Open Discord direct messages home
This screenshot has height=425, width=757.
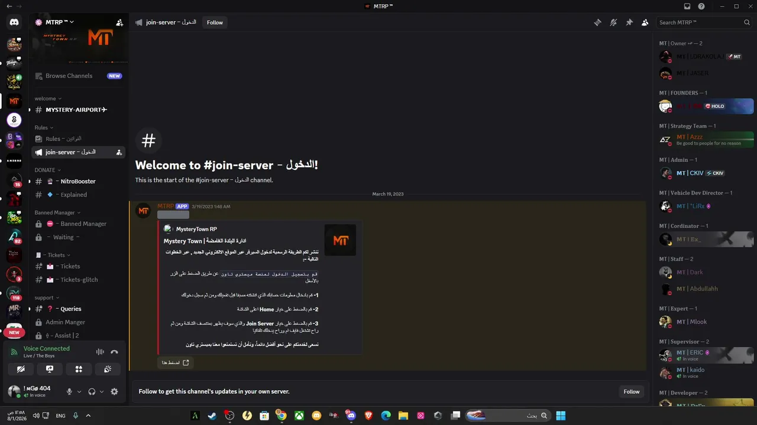(14, 22)
